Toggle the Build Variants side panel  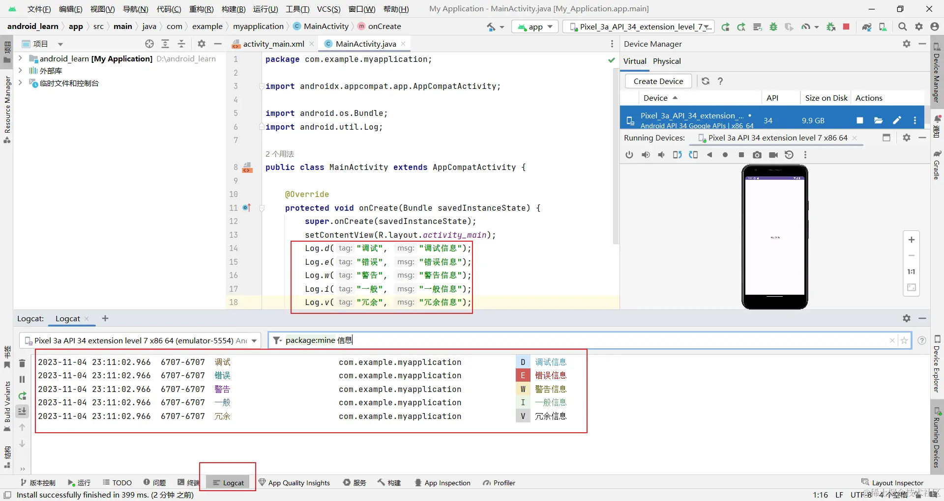click(7, 407)
